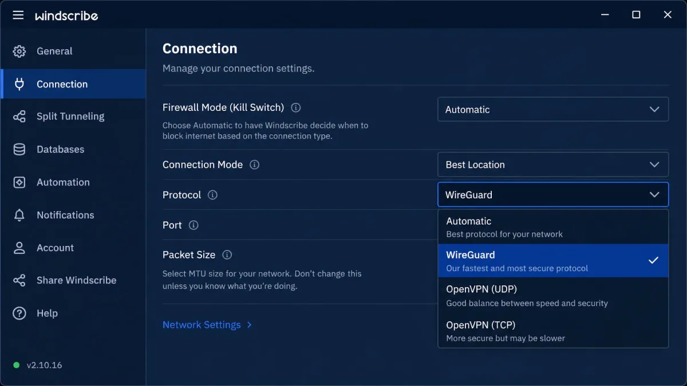
Task: Go to General settings tab
Action: click(x=73, y=51)
